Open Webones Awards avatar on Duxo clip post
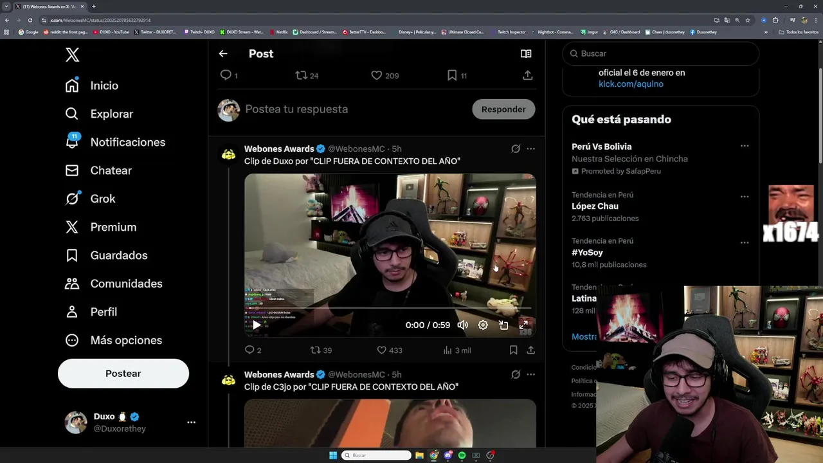 [228, 154]
